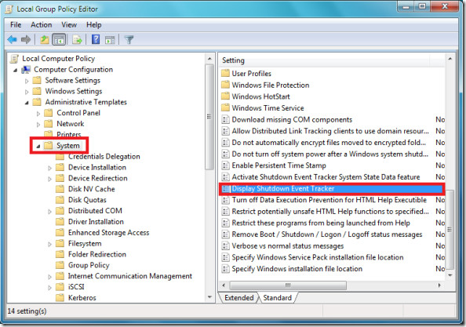The image size is (466, 327).
Task: Expand the Software Settings node
Action: pyautogui.click(x=27, y=81)
